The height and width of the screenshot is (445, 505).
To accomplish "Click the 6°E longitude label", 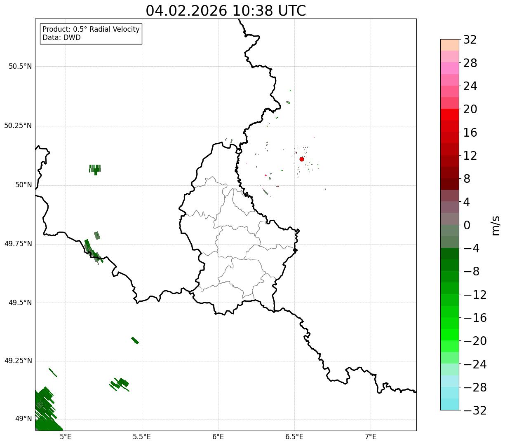I will (x=218, y=437).
